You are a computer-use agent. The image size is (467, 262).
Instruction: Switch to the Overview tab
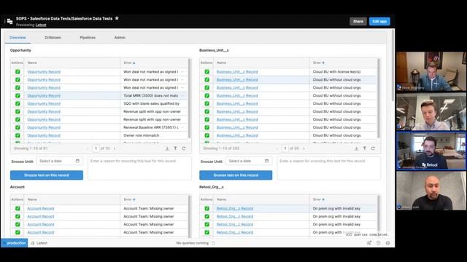pyautogui.click(x=18, y=37)
